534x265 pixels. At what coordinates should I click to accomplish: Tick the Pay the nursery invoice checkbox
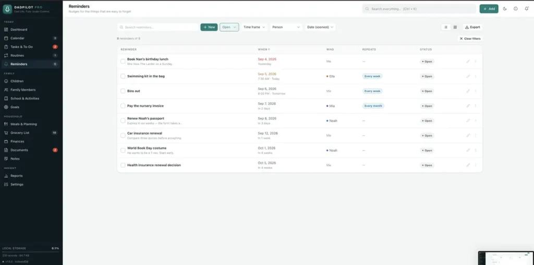pos(123,106)
